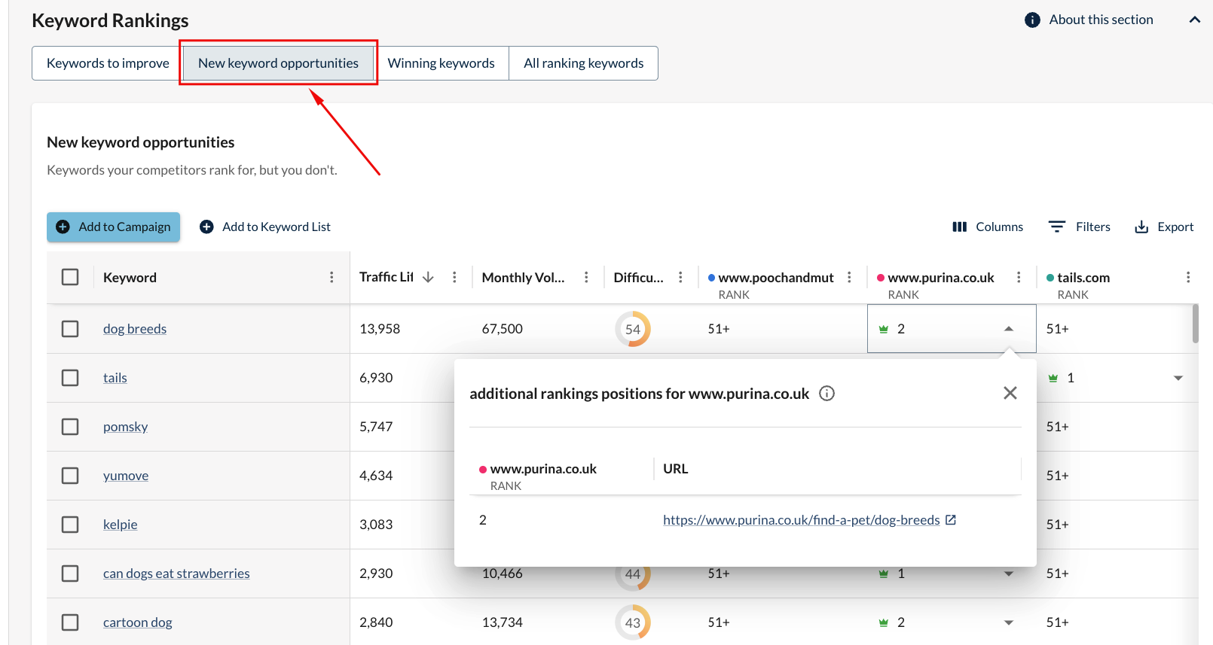
Task: Open the purina dog-breeds URL link
Action: 802,520
